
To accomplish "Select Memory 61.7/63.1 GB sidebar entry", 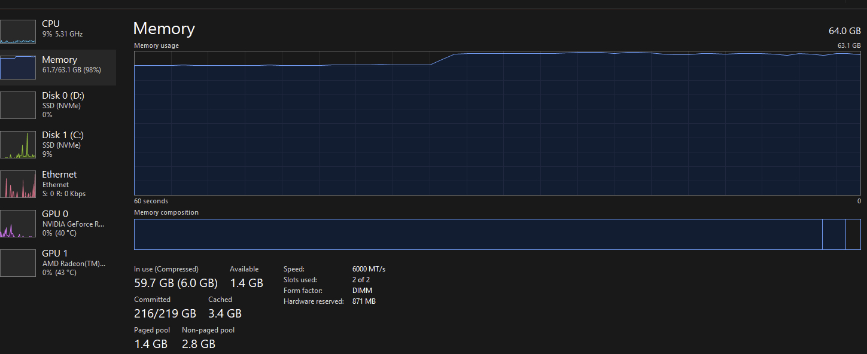I will pos(71,65).
